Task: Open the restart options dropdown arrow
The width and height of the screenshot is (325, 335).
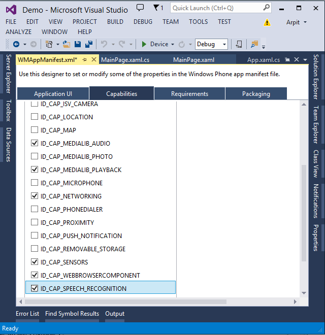Action: click(190, 45)
